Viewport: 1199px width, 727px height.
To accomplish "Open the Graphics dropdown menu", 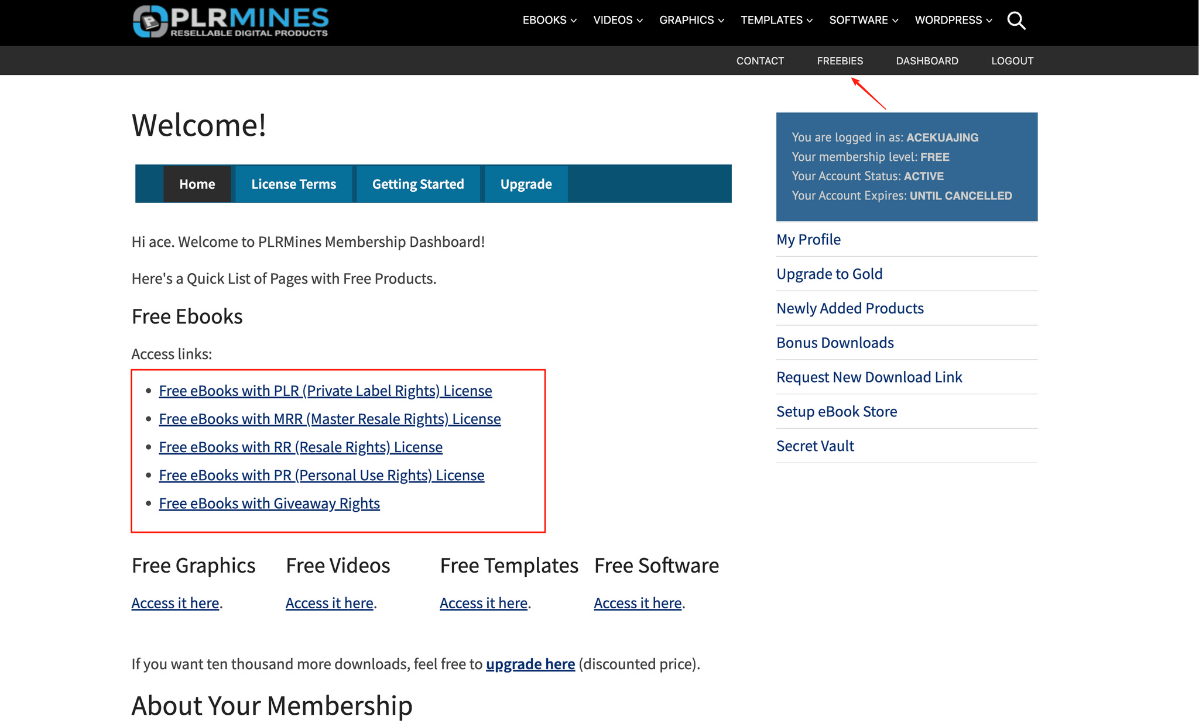I will click(691, 20).
